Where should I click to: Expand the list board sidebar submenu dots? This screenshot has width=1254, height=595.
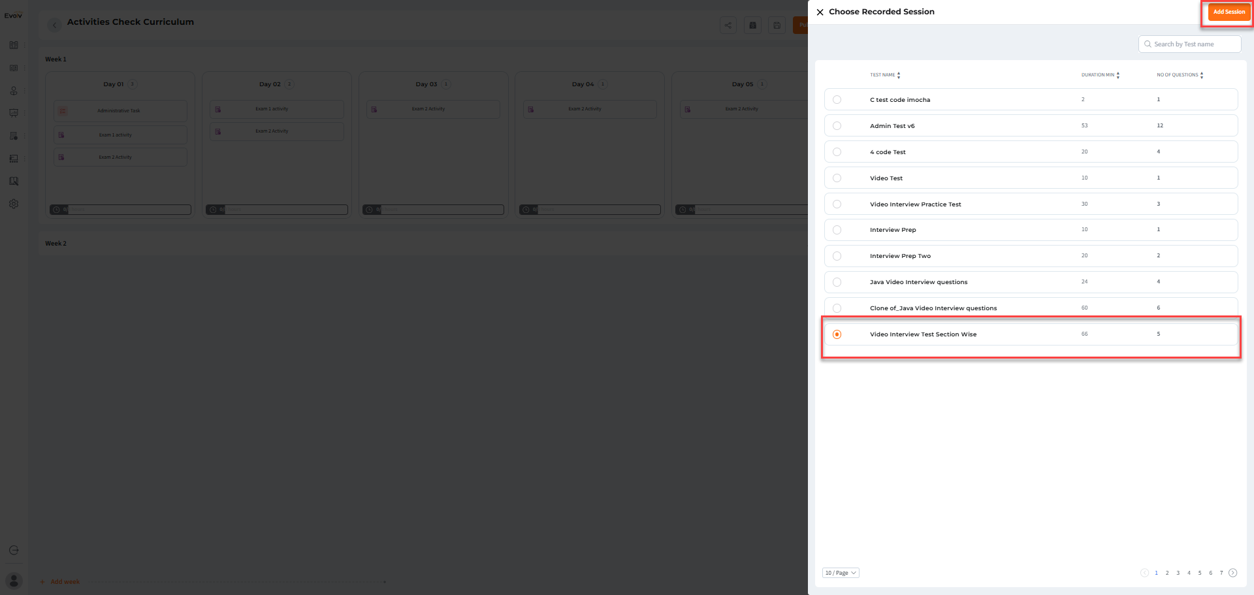pos(25,159)
